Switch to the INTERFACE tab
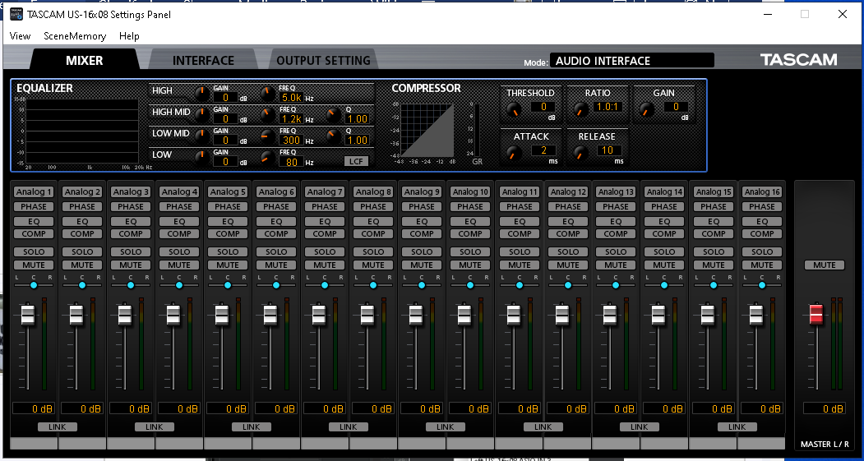This screenshot has width=864, height=461. coord(203,60)
